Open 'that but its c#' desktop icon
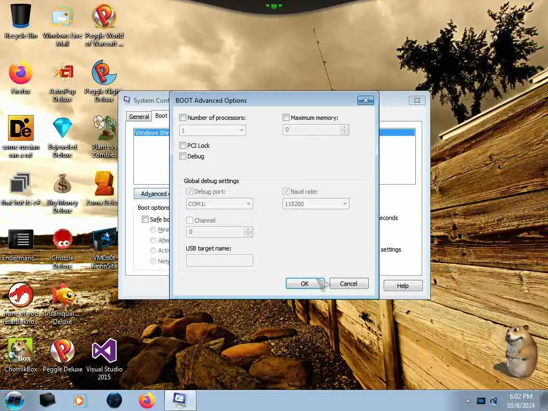The height and width of the screenshot is (411, 548). (20, 188)
